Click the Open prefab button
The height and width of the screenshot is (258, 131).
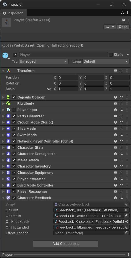123,27
